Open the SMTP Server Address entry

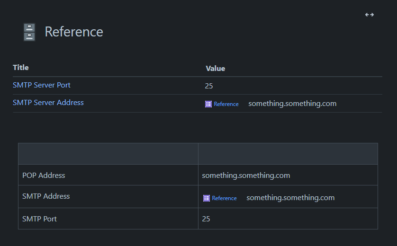pos(48,103)
